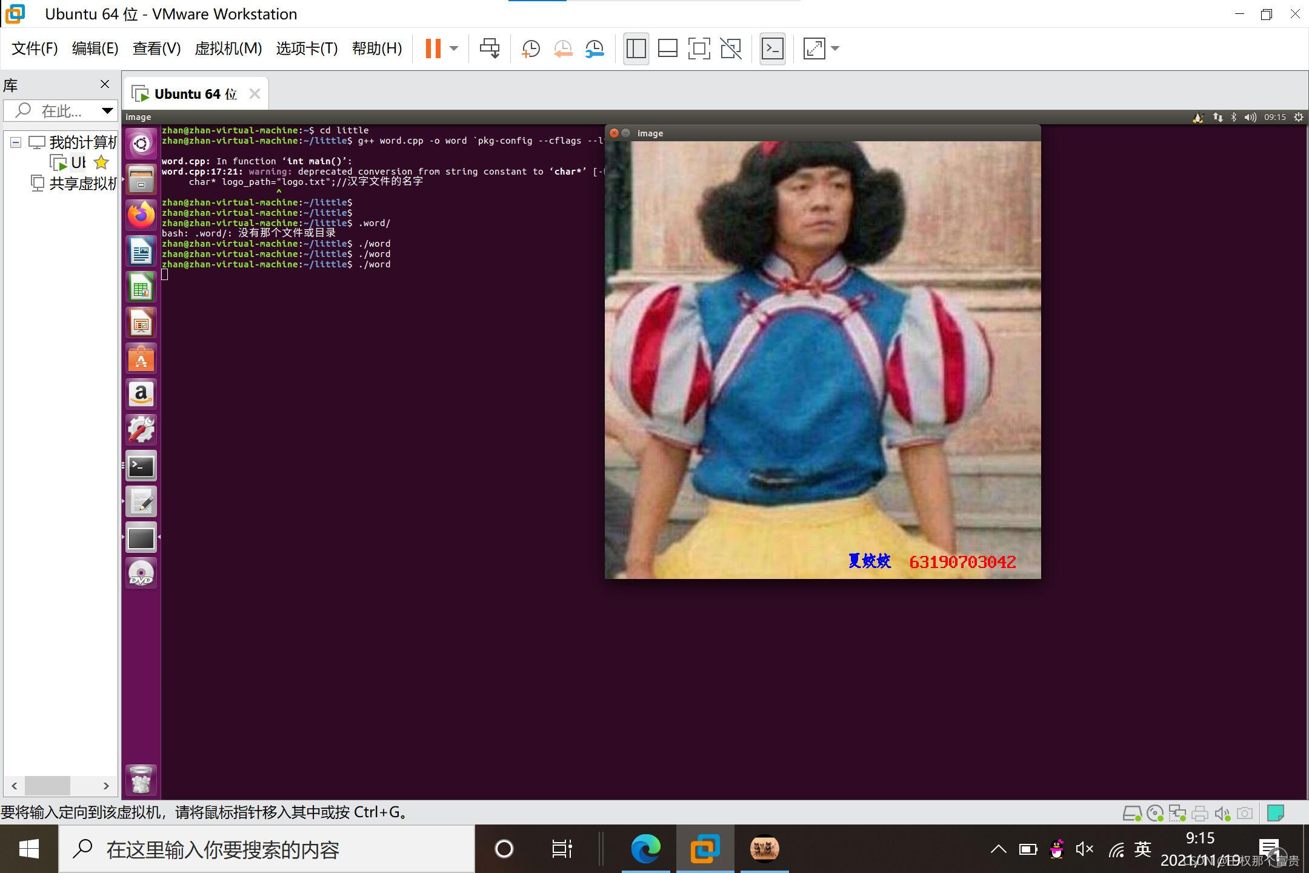This screenshot has height=873, width=1309.
Task: Open the Ubuntu network indicator
Action: pyautogui.click(x=1218, y=117)
